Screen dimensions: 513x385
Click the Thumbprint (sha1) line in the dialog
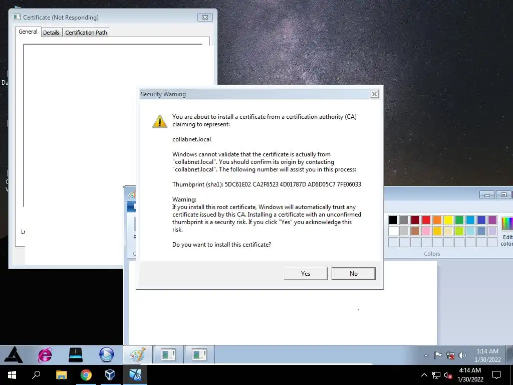coord(267,184)
